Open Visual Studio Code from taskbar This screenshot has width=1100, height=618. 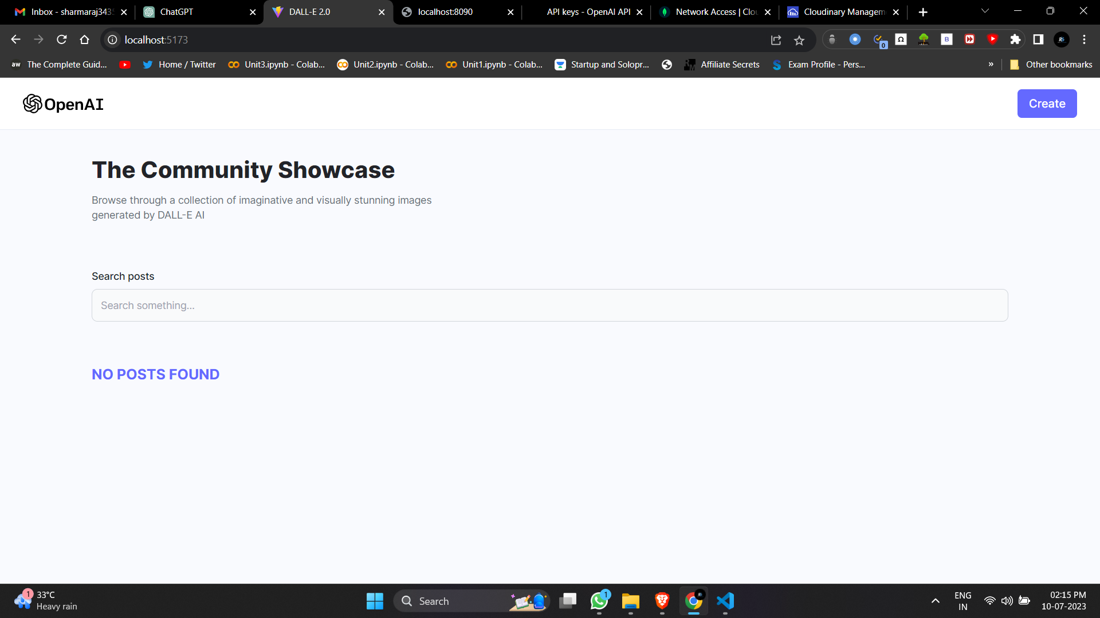tap(725, 601)
